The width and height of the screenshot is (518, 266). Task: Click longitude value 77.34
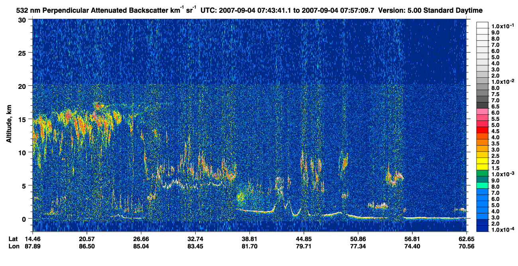[358, 246]
